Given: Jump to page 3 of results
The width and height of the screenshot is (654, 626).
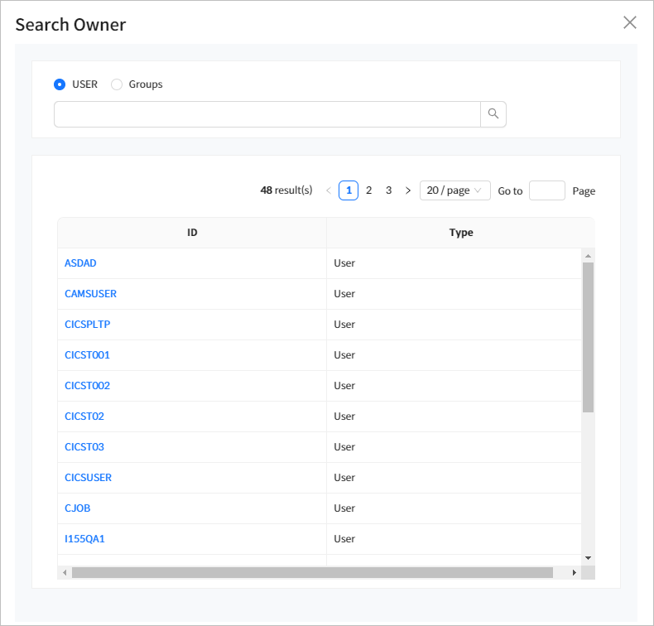Looking at the screenshot, I should [388, 190].
